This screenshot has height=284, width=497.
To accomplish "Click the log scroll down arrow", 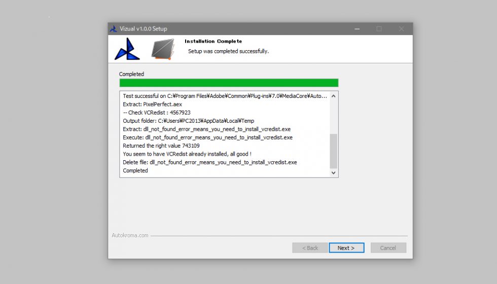I will (x=334, y=173).
